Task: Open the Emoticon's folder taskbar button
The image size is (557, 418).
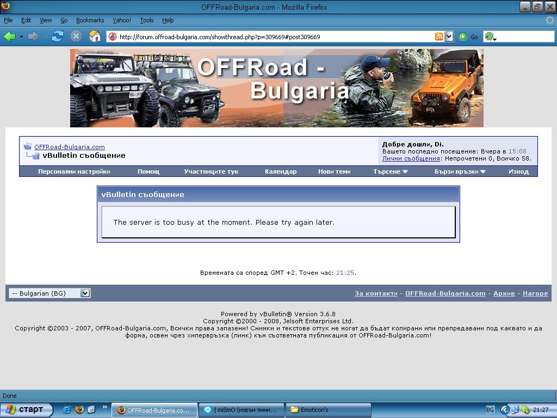Action: tap(329, 410)
